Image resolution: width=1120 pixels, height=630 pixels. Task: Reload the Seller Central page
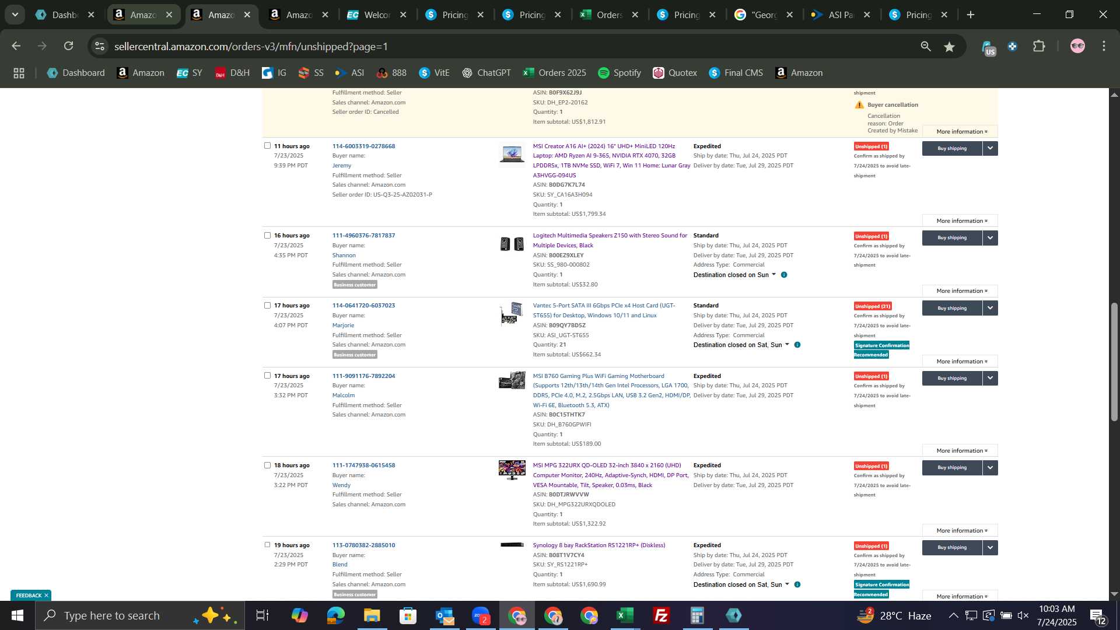[x=69, y=46]
